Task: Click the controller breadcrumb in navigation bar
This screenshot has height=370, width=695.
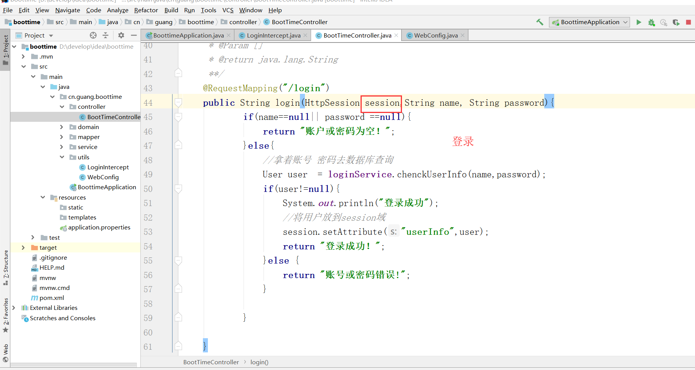Action: point(239,22)
